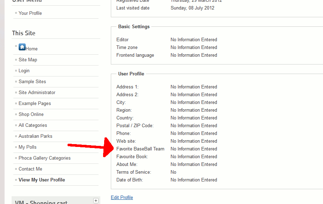Click the Phone label

(123, 134)
